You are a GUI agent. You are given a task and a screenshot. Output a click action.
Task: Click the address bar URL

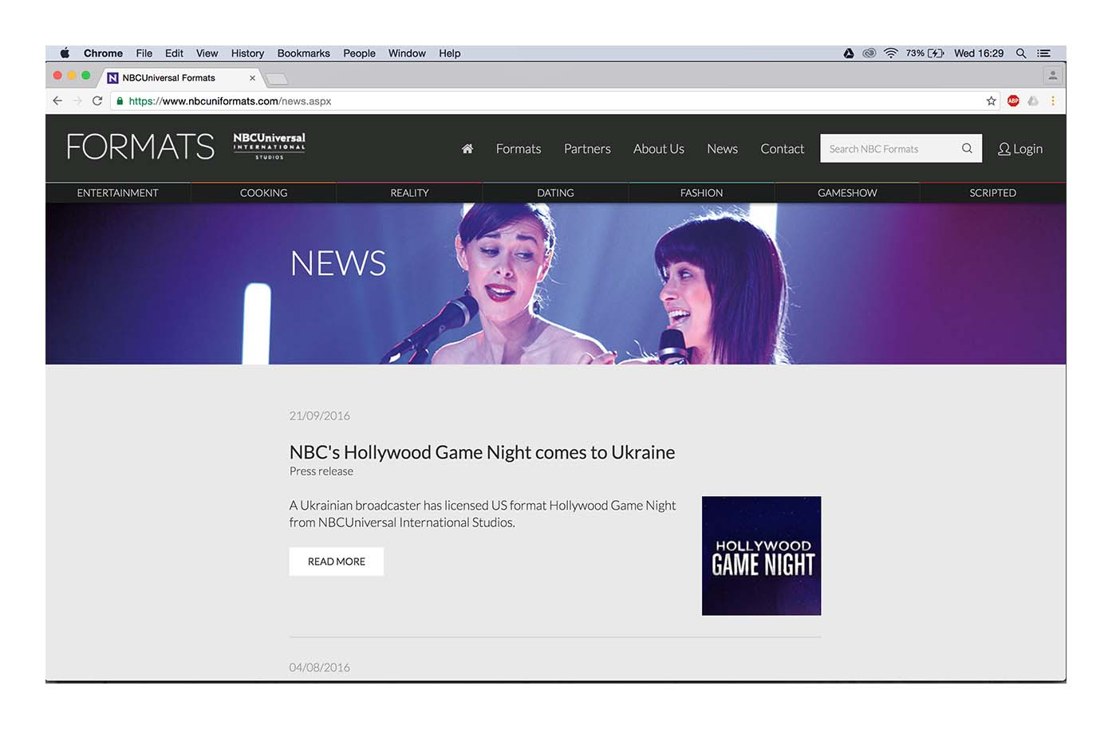[230, 101]
